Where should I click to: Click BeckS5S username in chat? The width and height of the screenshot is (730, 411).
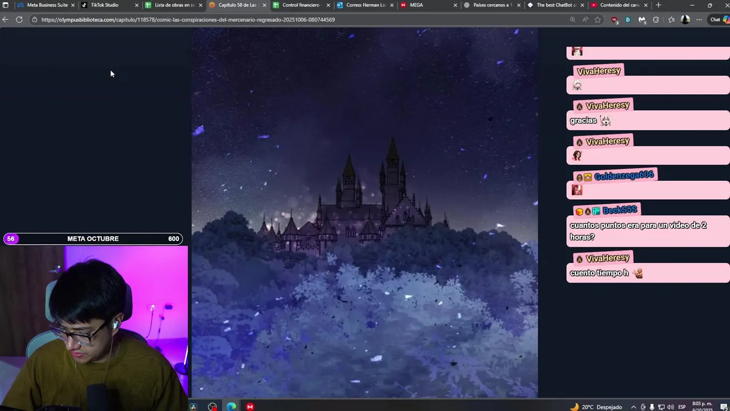coord(619,211)
